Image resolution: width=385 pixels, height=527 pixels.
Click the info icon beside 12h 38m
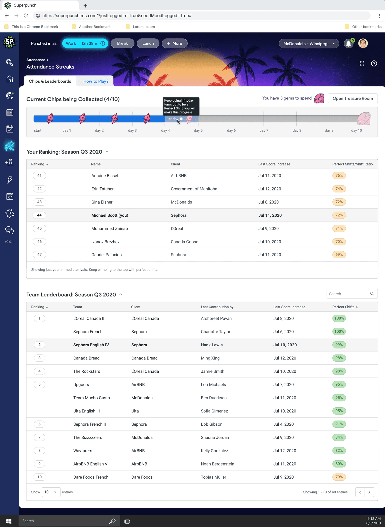tap(102, 43)
